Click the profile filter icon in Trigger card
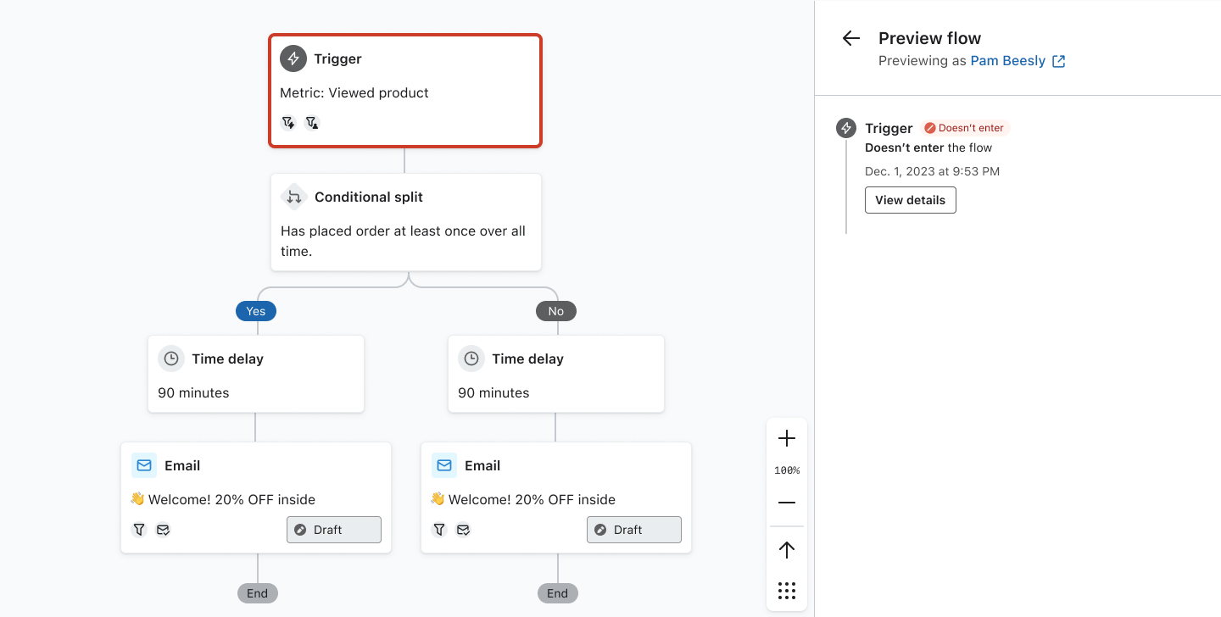1221x617 pixels. click(x=312, y=123)
